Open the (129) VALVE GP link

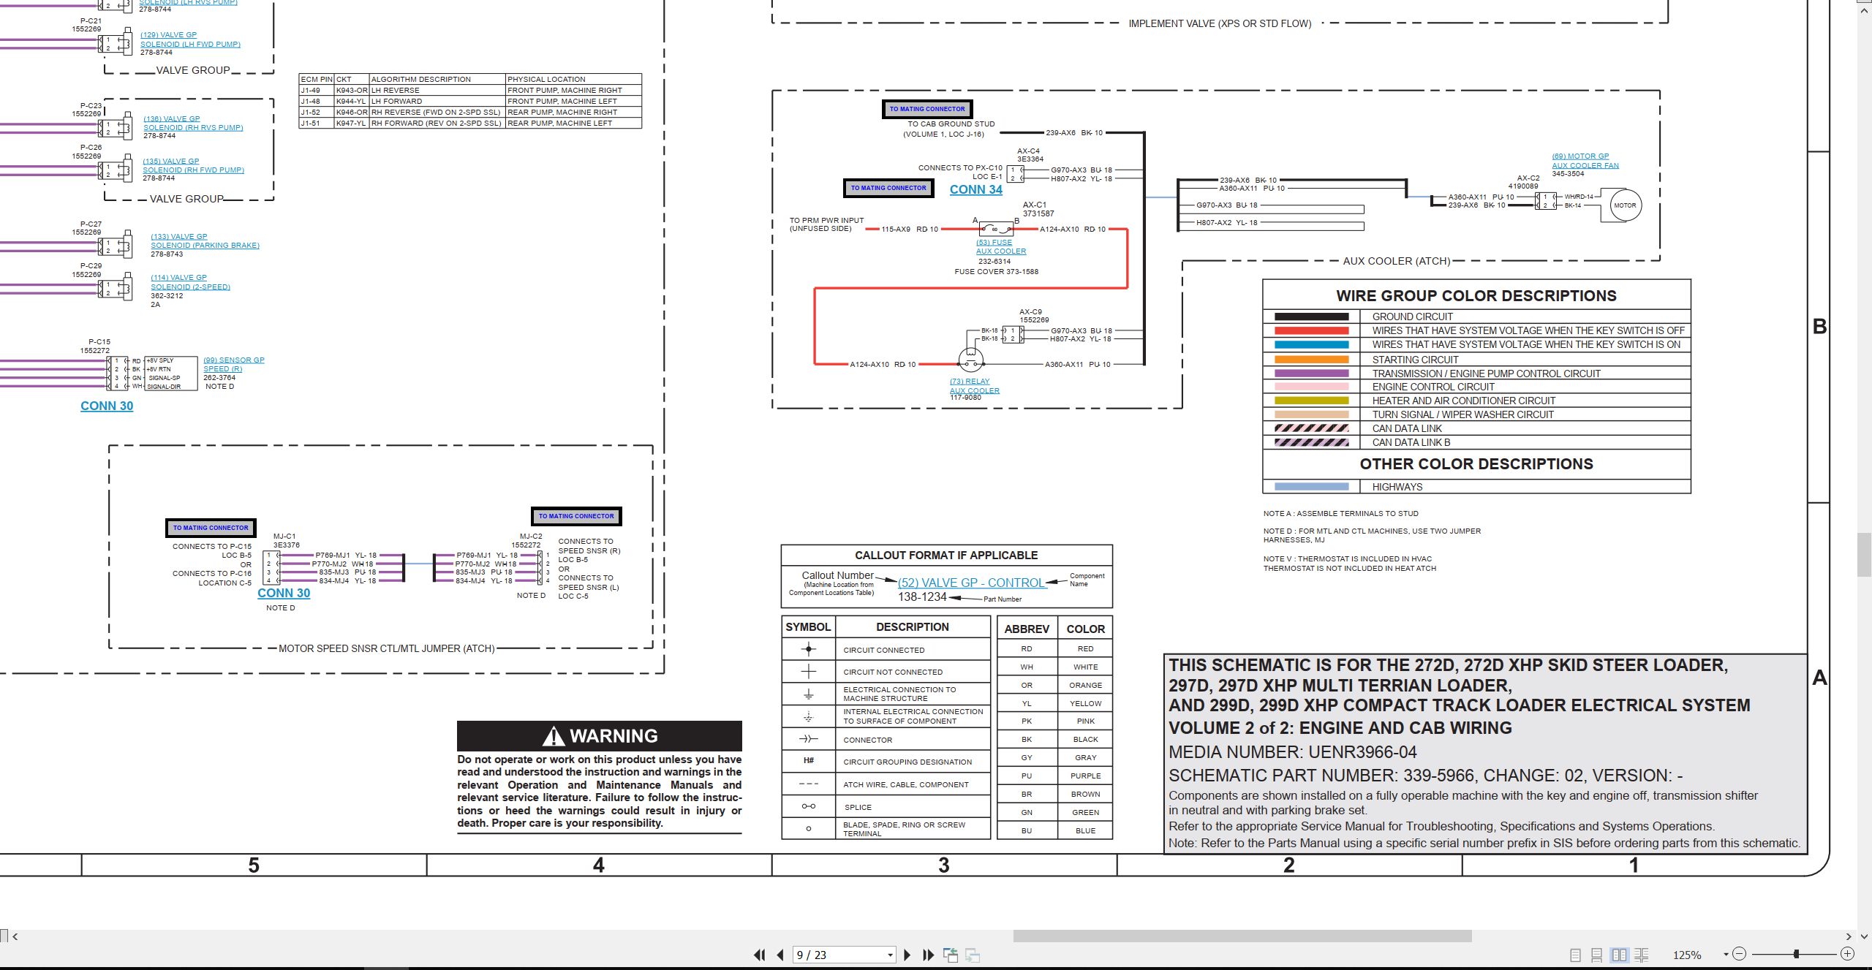click(x=168, y=35)
